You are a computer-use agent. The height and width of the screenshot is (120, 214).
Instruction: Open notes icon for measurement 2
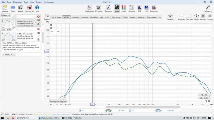[38, 39]
